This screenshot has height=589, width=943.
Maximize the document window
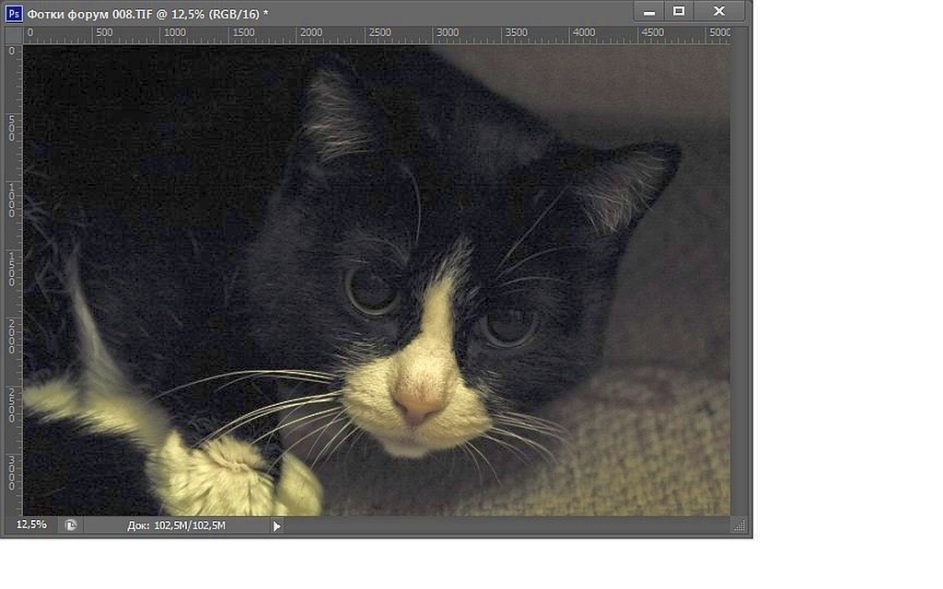click(679, 11)
